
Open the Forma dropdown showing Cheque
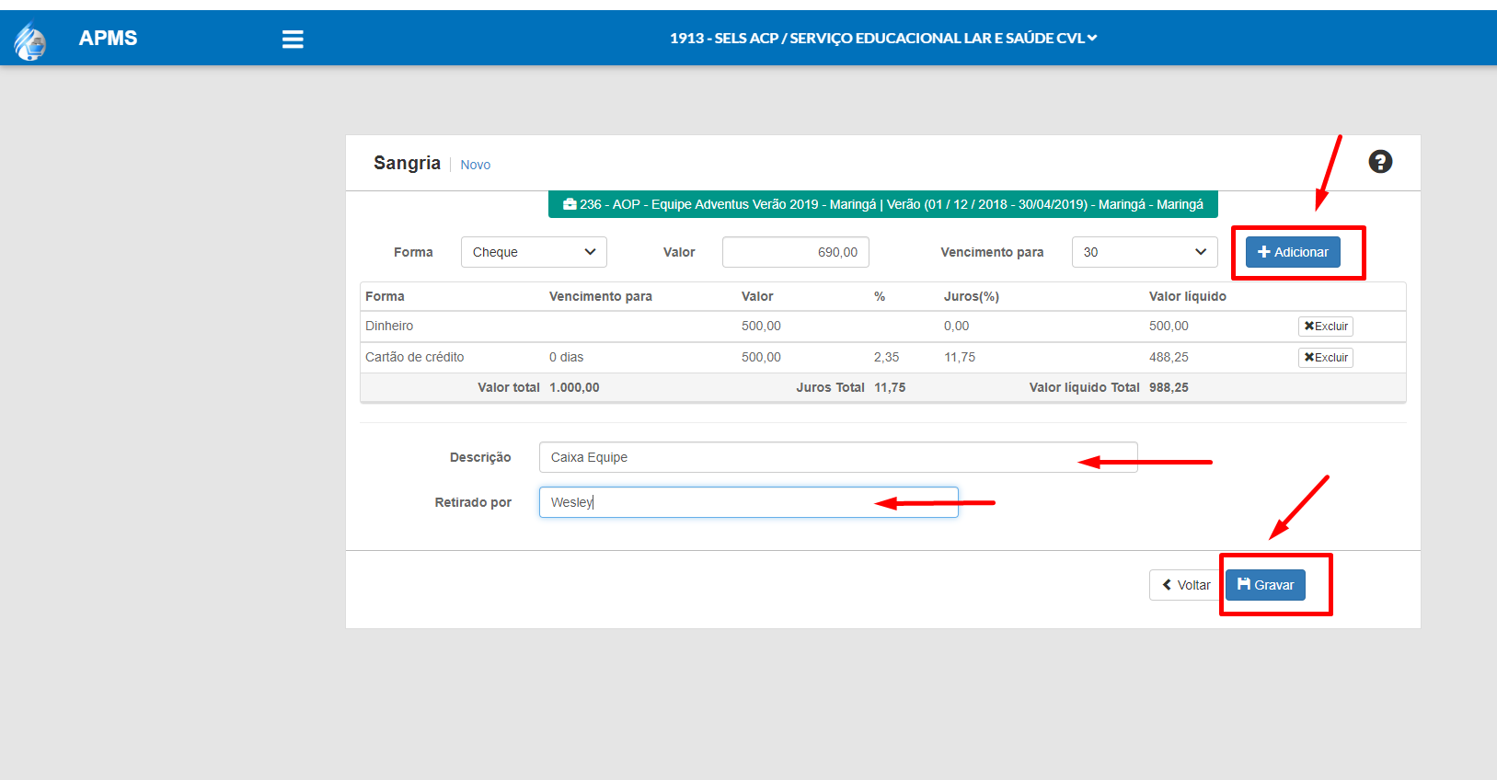pos(534,252)
